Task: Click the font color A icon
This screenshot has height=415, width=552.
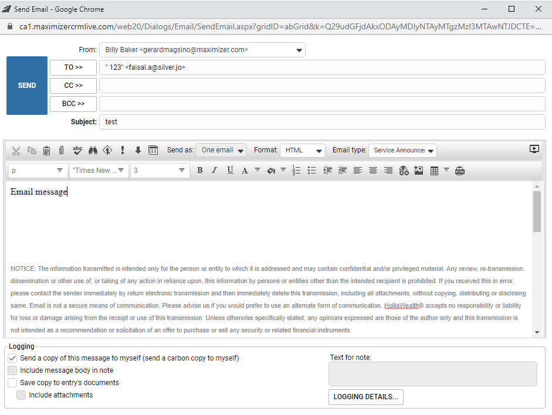Action: click(245, 171)
